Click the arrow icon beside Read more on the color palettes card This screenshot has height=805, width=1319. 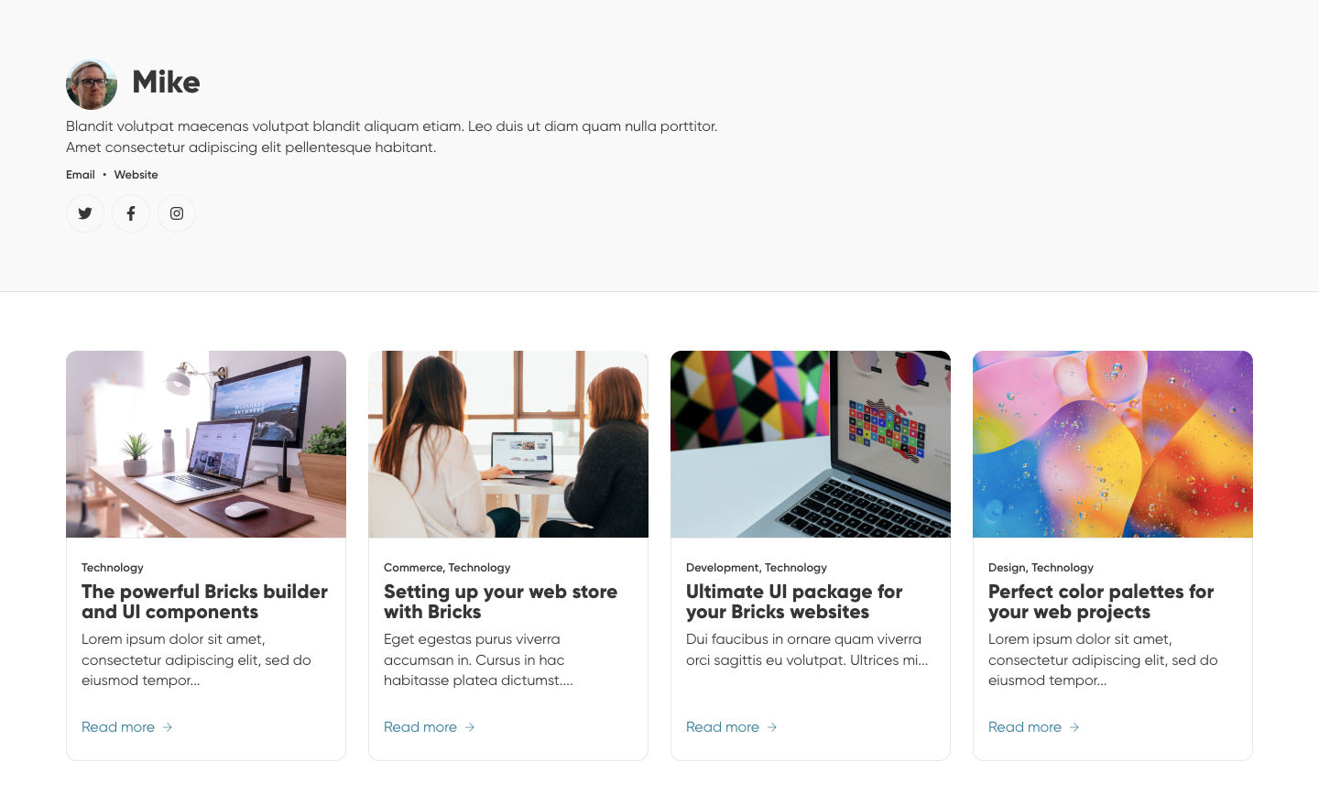tap(1074, 727)
